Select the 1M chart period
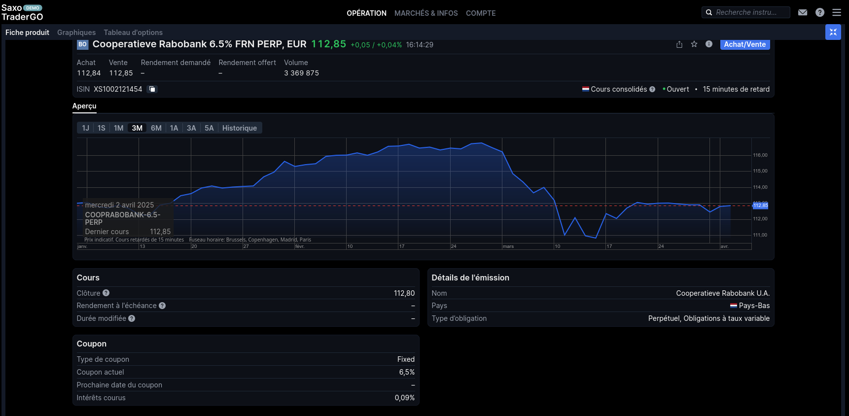Viewport: 849px width, 416px height. pos(118,128)
